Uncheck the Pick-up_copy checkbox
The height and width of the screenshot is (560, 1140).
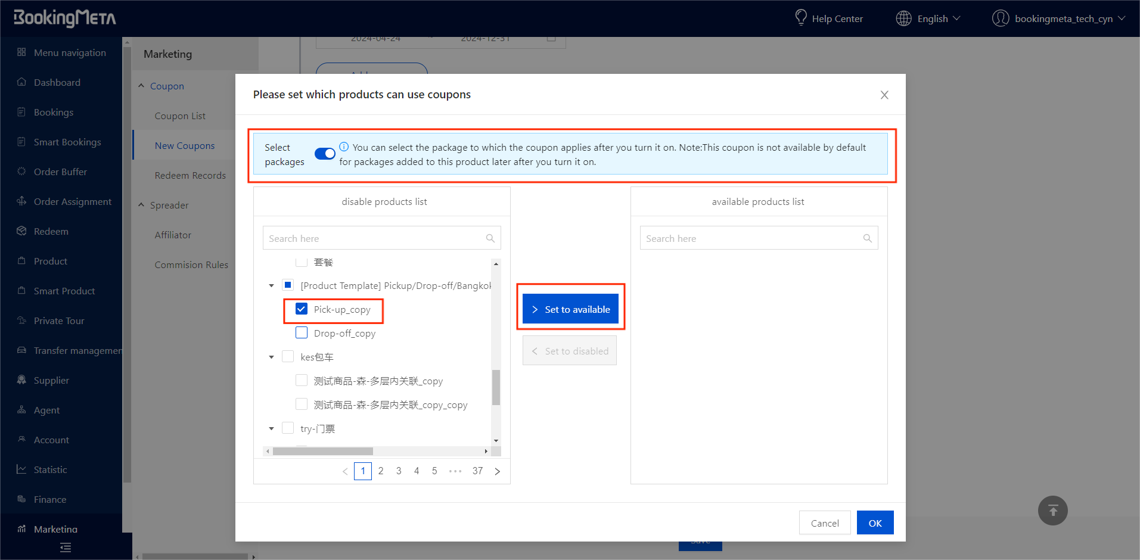coord(302,309)
